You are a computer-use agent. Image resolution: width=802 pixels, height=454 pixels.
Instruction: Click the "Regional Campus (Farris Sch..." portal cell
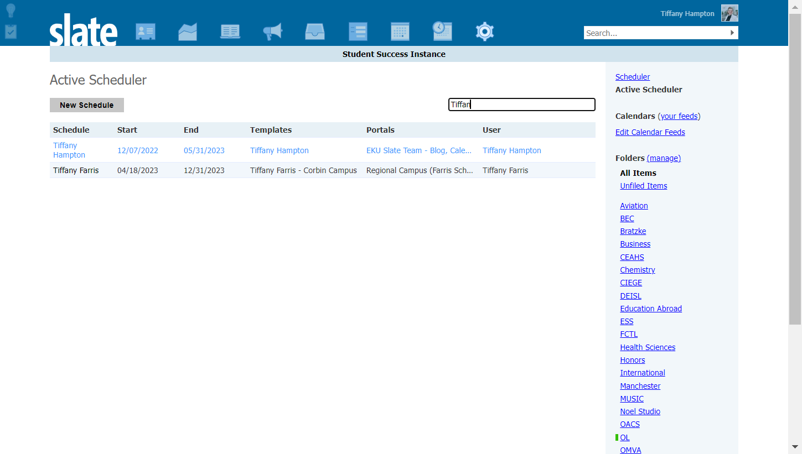tap(420, 170)
